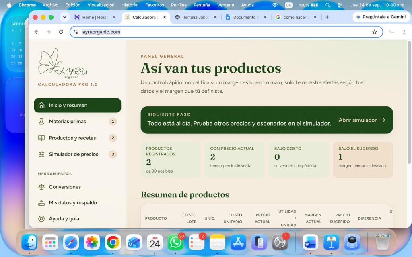This screenshot has width=412, height=257.
Task: Open WhatsApp from the Dock
Action: point(175,242)
